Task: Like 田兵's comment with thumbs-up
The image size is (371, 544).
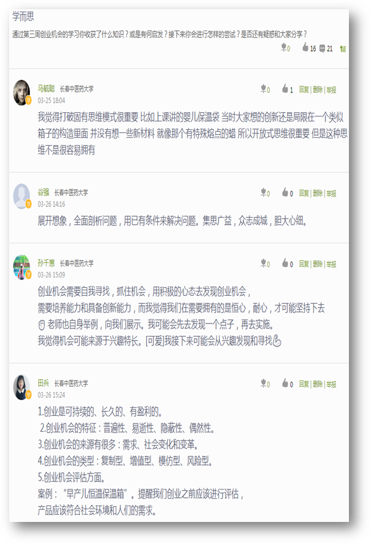Action: click(285, 383)
